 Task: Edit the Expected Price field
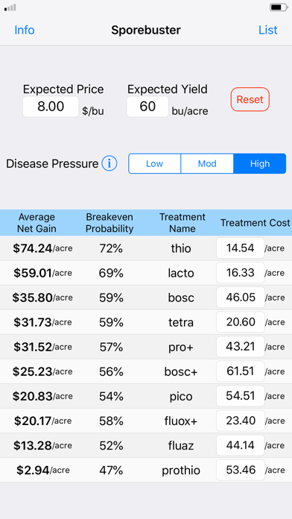click(x=51, y=107)
